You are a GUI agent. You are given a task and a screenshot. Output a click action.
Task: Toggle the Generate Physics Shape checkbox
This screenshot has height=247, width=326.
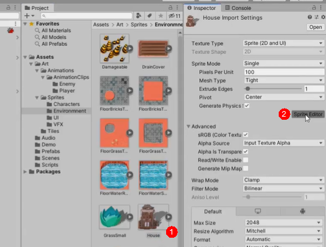point(247,106)
